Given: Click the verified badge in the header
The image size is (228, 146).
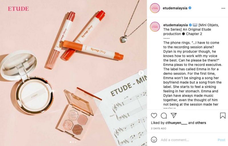Looking at the screenshot, I should click(190, 8).
